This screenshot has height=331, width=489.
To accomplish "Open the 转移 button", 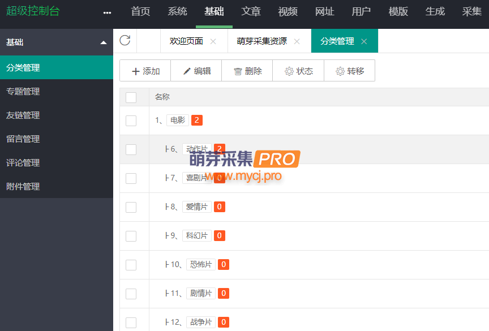I will 350,71.
